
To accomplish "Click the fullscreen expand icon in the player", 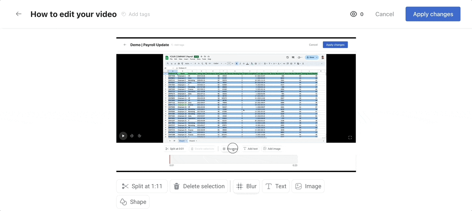I will pyautogui.click(x=350, y=137).
